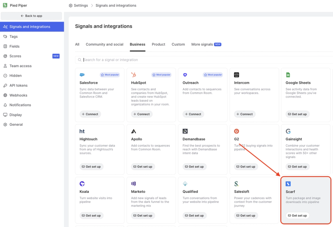This screenshot has height=227, width=333.
Task: Click the Google Sheets logo icon
Action: point(288,75)
